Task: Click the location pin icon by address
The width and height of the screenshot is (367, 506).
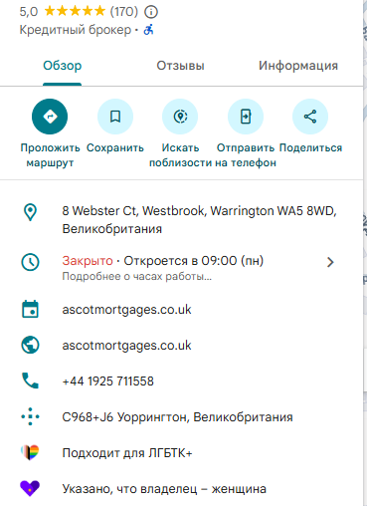Action: click(30, 212)
